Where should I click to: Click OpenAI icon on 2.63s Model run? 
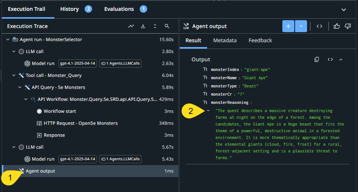click(x=27, y=64)
